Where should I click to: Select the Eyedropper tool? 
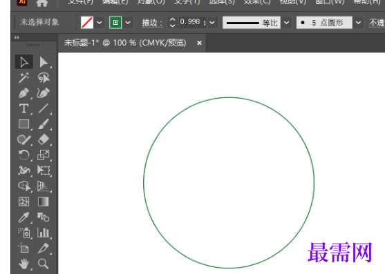tap(24, 217)
